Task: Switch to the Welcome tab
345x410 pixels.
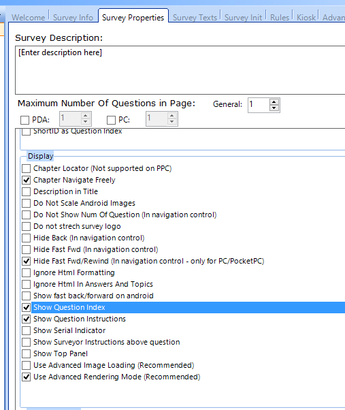Action: coord(28,18)
